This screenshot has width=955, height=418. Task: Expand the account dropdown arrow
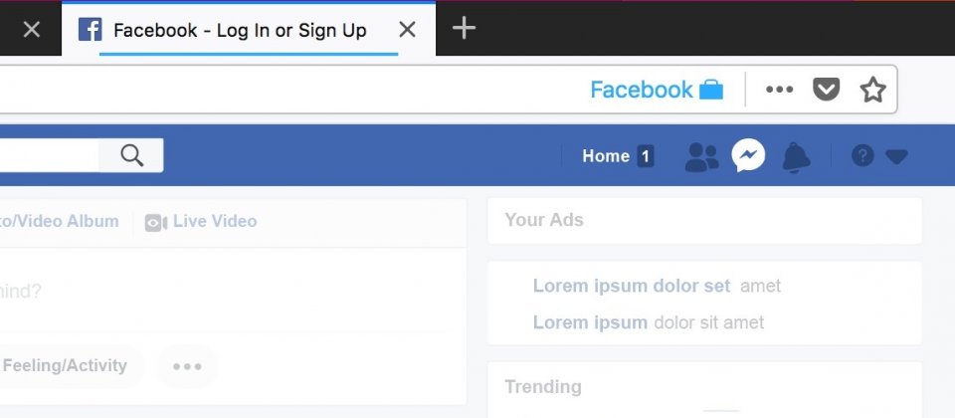pyautogui.click(x=896, y=156)
